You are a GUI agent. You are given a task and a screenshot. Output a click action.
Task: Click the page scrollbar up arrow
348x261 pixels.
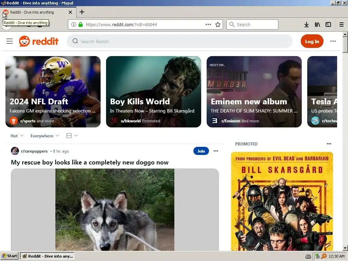pyautogui.click(x=345, y=34)
